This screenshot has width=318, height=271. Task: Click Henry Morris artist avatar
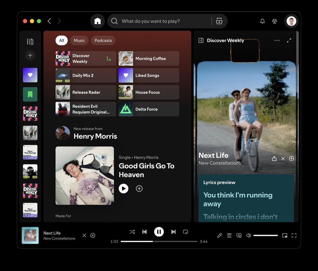[x=63, y=133]
